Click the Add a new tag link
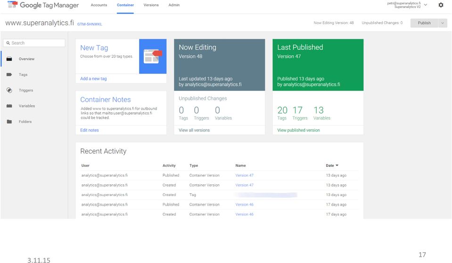Image resolution: width=452 pixels, height=263 pixels. click(93, 78)
